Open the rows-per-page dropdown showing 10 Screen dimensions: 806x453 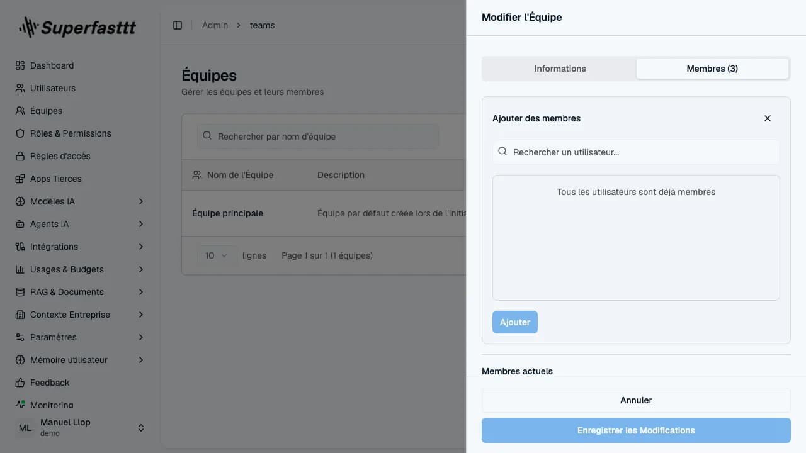point(217,255)
